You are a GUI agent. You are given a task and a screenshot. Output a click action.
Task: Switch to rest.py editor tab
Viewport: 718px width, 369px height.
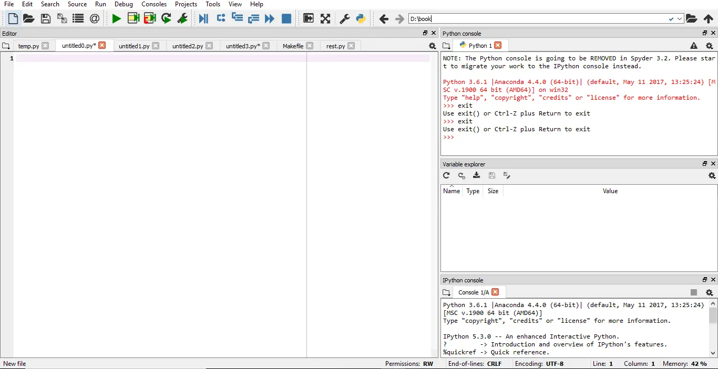pyautogui.click(x=335, y=46)
